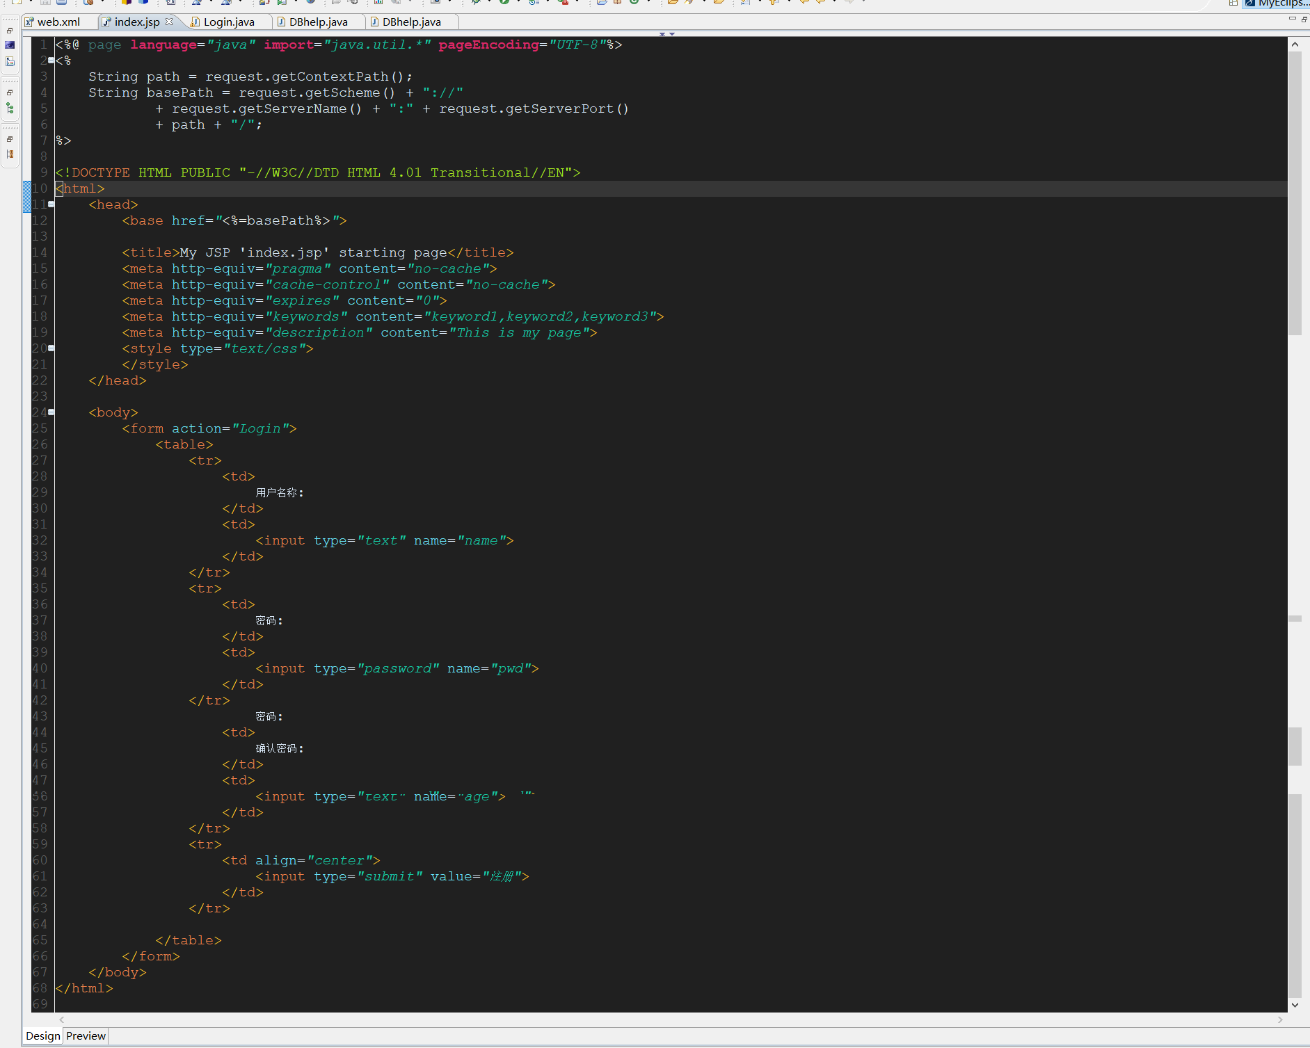Screen dimensions: 1310x1048
Task: Click the input name="name" line
Action: coord(385,540)
